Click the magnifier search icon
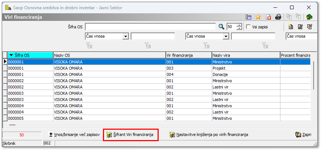Screen dimensions: 321x150 coord(221,27)
